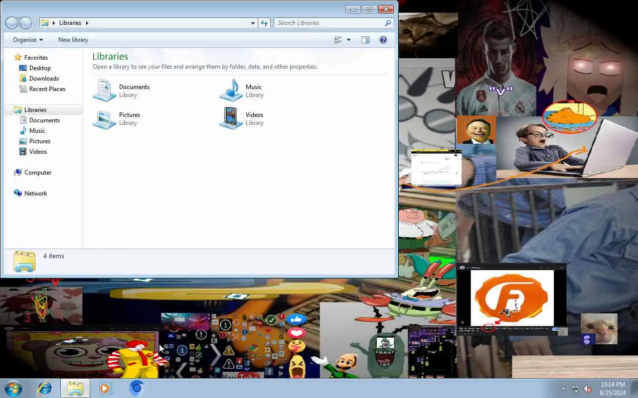
Task: Click the '4 items' details pane text
Action: 54,256
